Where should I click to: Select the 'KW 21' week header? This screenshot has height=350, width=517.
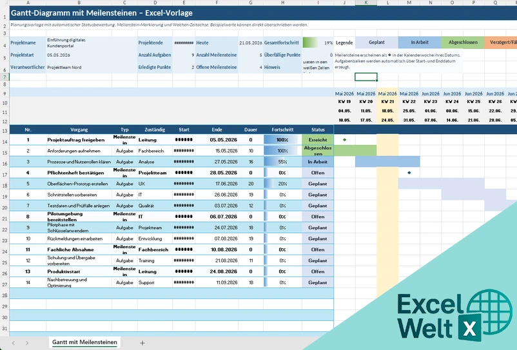tap(387, 102)
